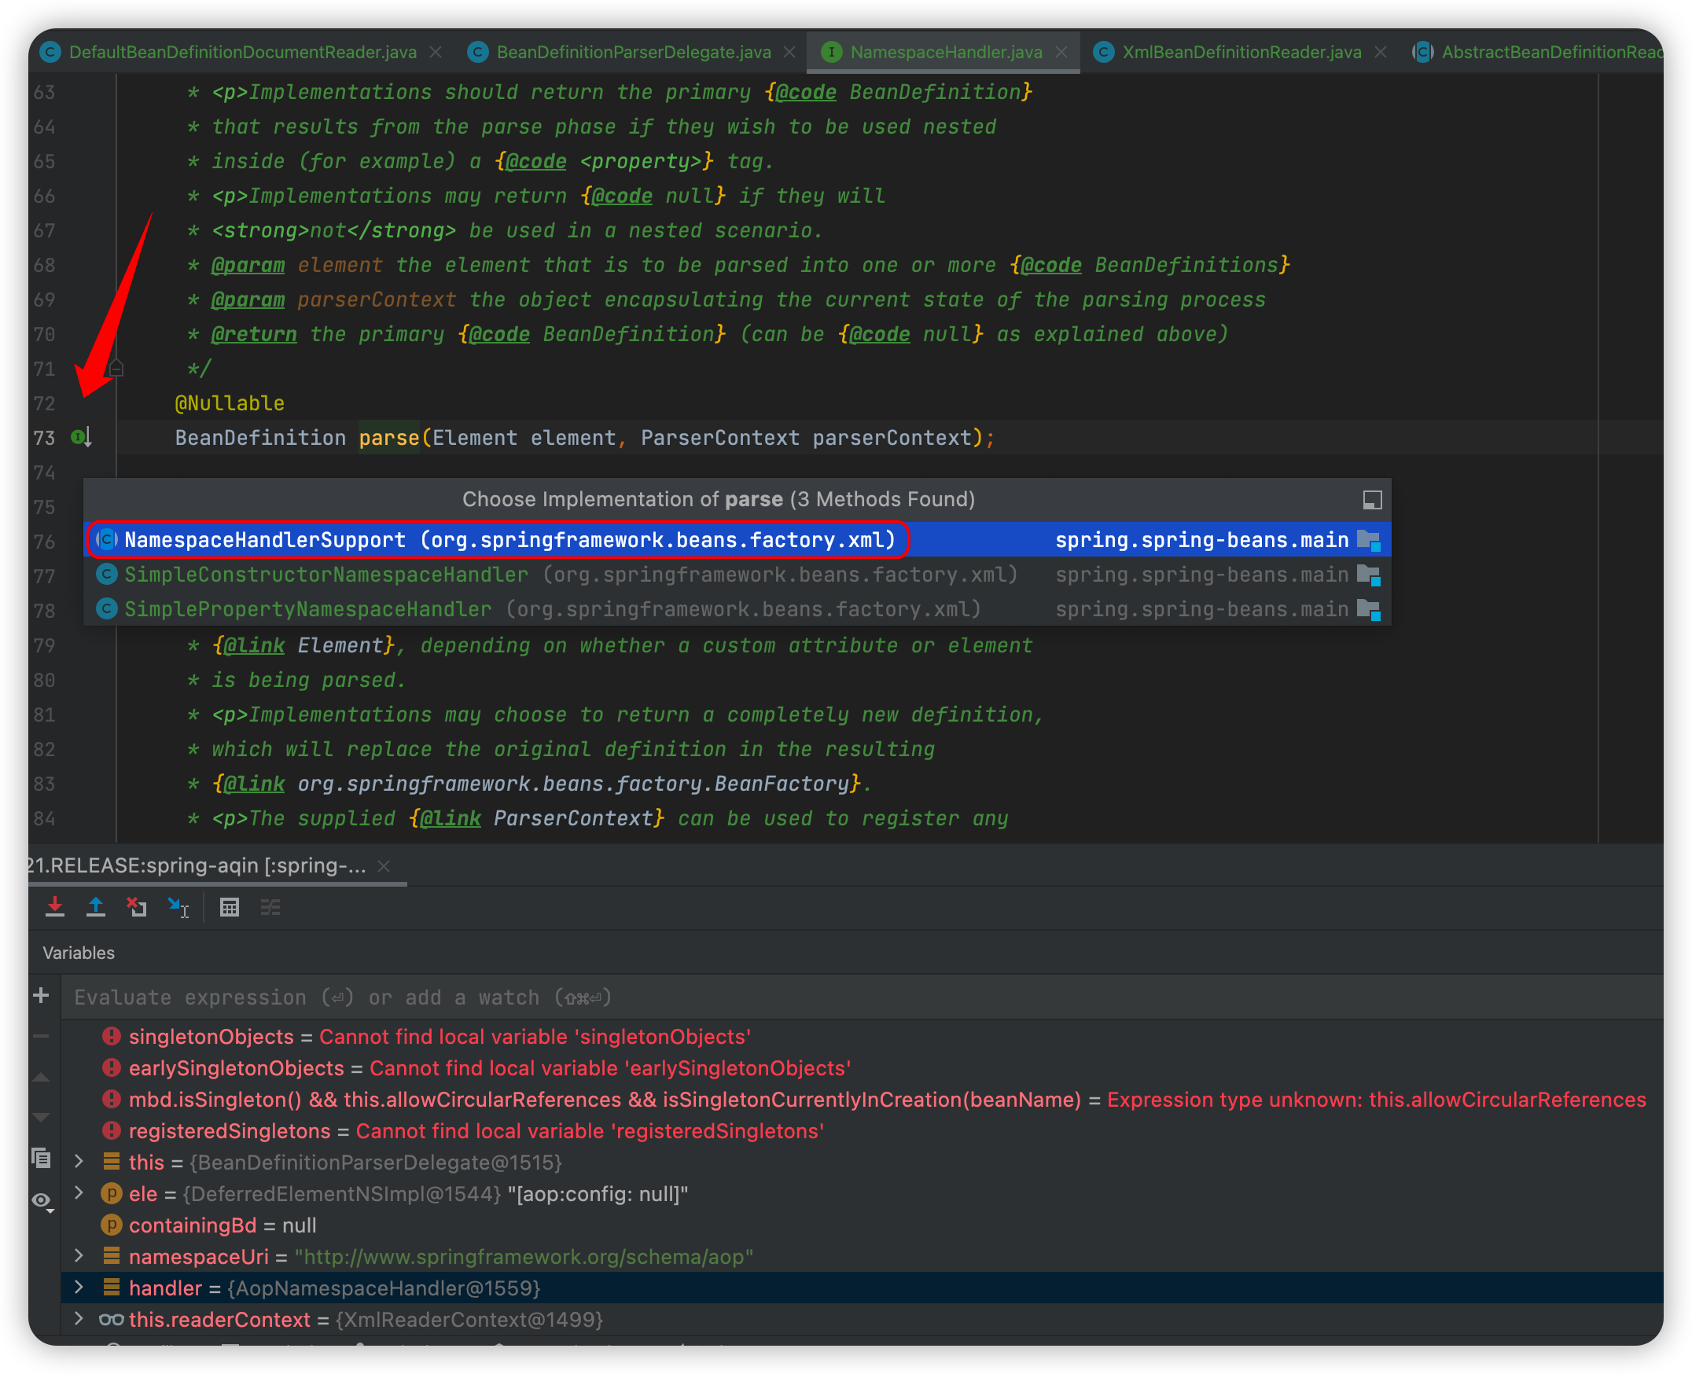This screenshot has width=1692, height=1374.
Task: Expand the handler variable node
Action: [x=79, y=1288]
